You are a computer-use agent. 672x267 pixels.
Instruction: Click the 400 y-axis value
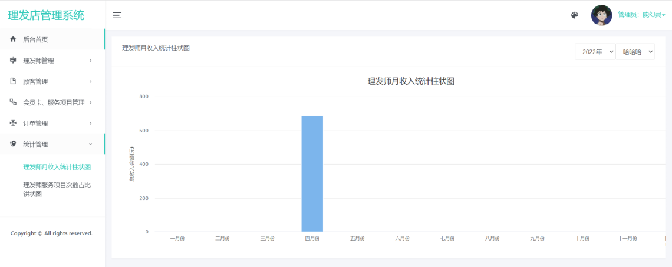(x=144, y=164)
